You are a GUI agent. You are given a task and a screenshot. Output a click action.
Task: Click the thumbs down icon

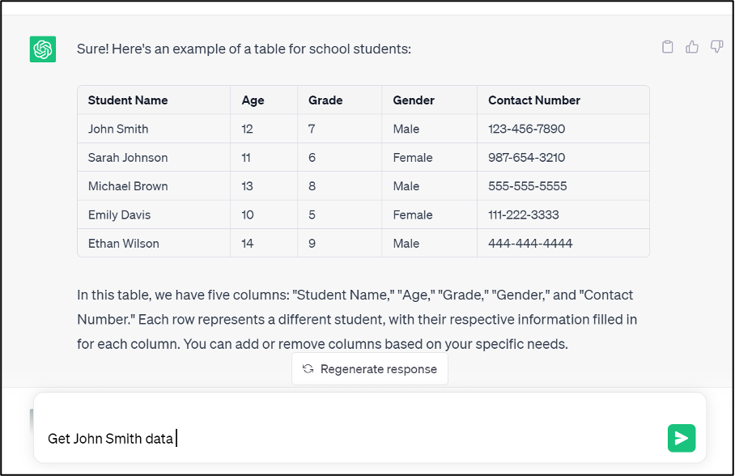coord(716,47)
